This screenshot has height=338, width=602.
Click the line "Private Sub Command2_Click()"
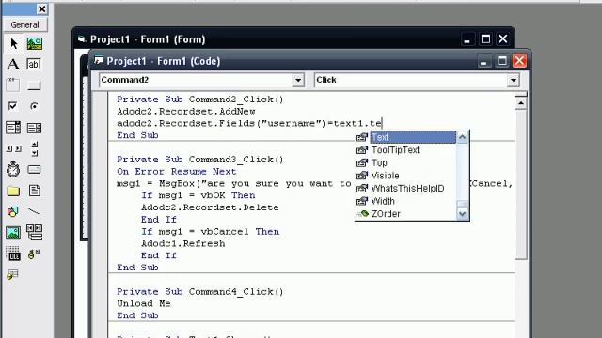click(200, 100)
